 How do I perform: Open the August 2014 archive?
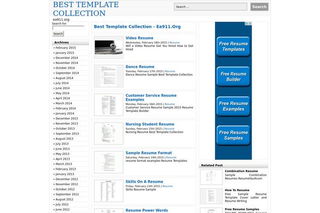(65, 78)
